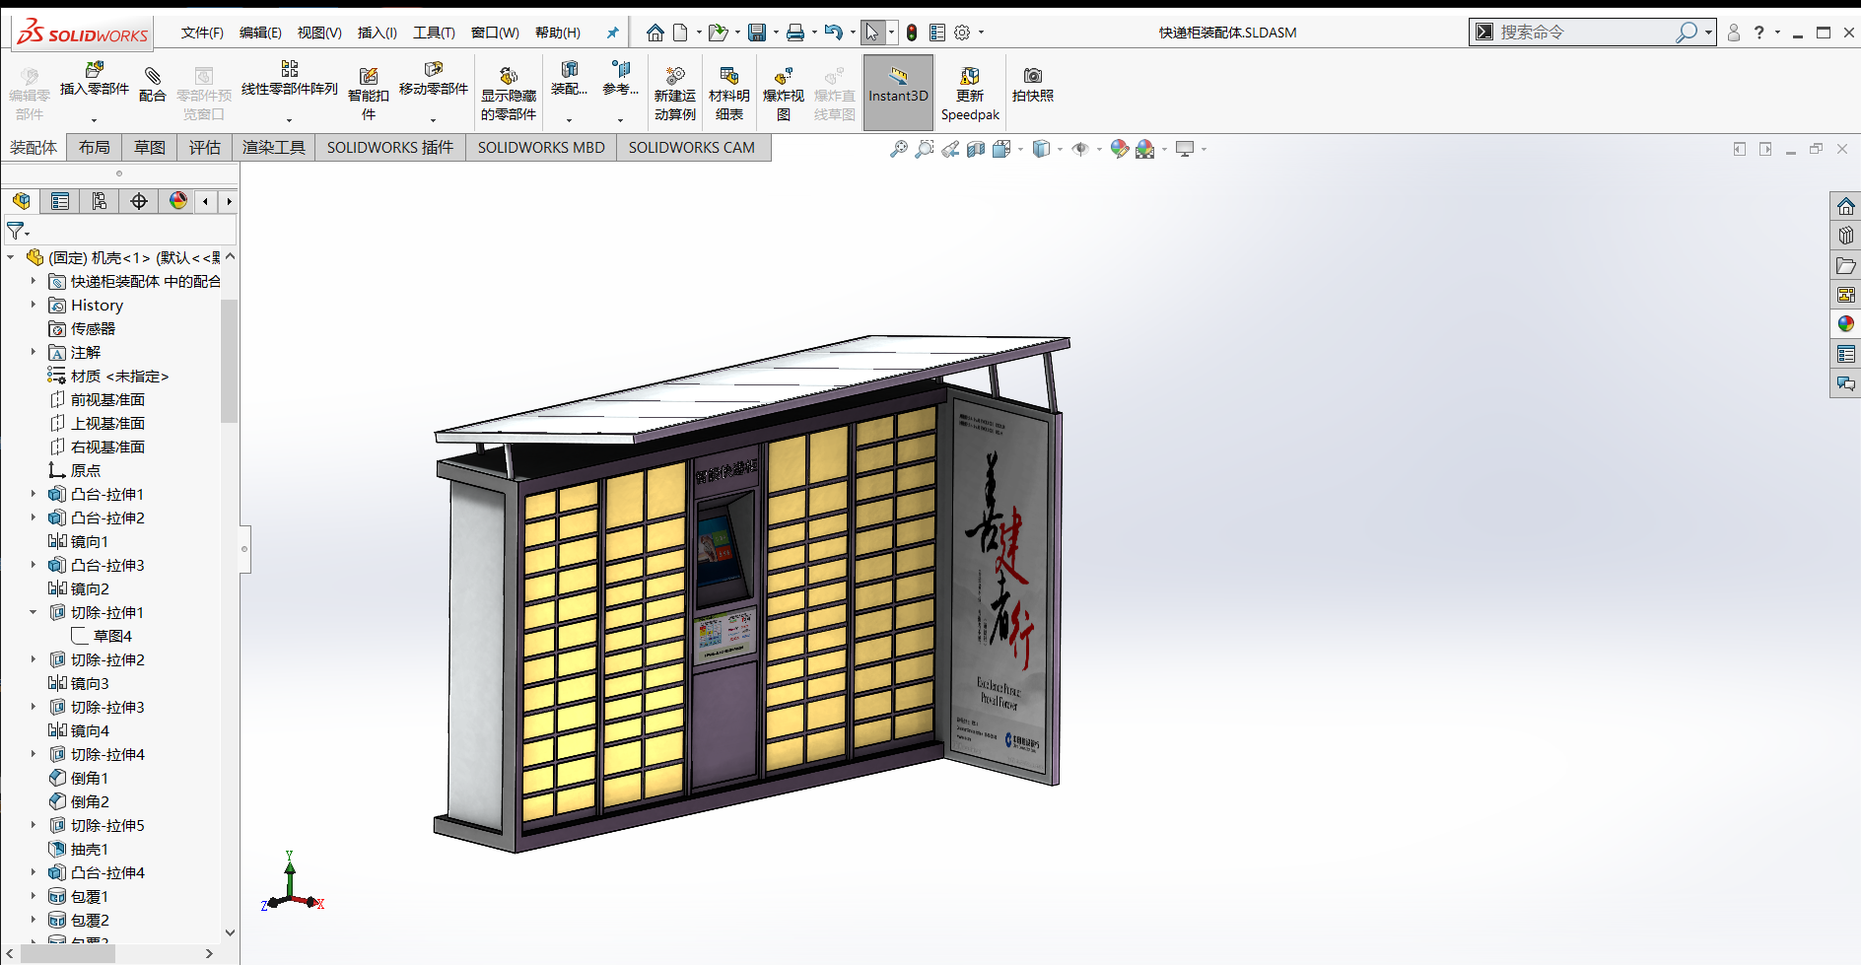Open the SOLIDWORKS Forum panel on the right
Image resolution: width=1861 pixels, height=965 pixels.
pos(1844,383)
